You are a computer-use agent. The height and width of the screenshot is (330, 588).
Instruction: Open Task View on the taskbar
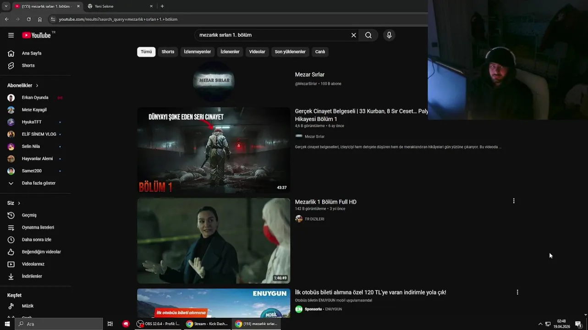click(110, 324)
